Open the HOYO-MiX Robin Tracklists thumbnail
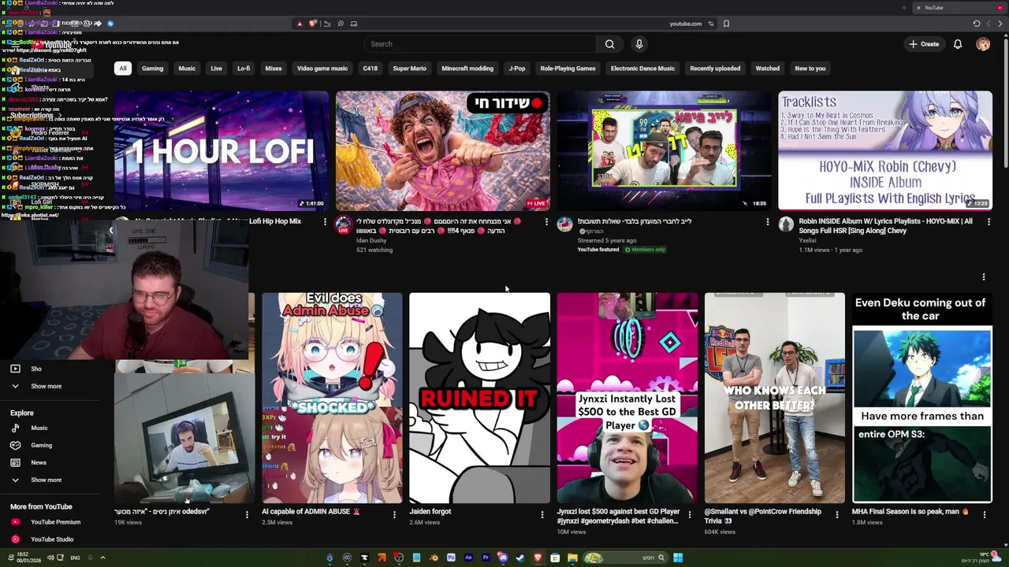 point(885,151)
